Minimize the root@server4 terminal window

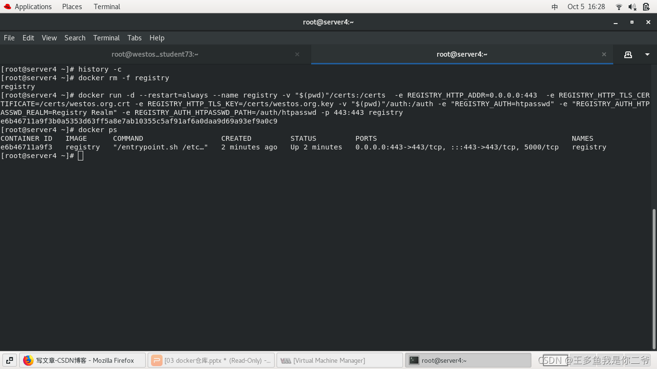(x=616, y=22)
